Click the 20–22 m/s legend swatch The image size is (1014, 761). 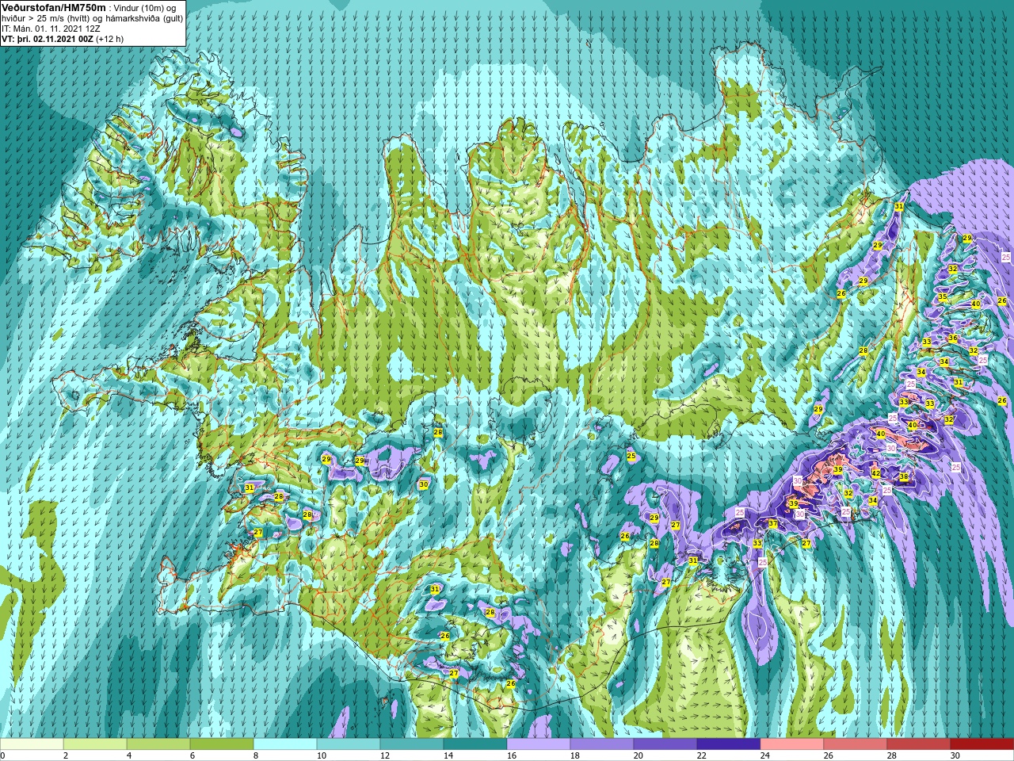665,744
